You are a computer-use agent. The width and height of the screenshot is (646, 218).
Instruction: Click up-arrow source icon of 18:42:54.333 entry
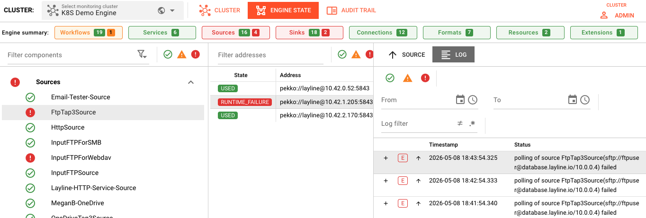click(418, 181)
